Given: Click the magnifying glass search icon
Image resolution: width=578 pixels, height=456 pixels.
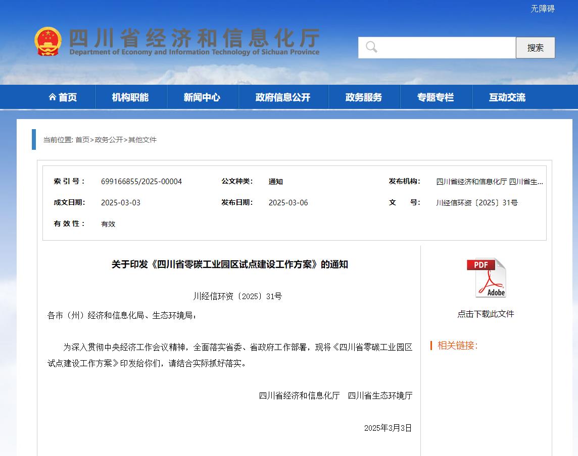Looking at the screenshot, I should coord(372,47).
